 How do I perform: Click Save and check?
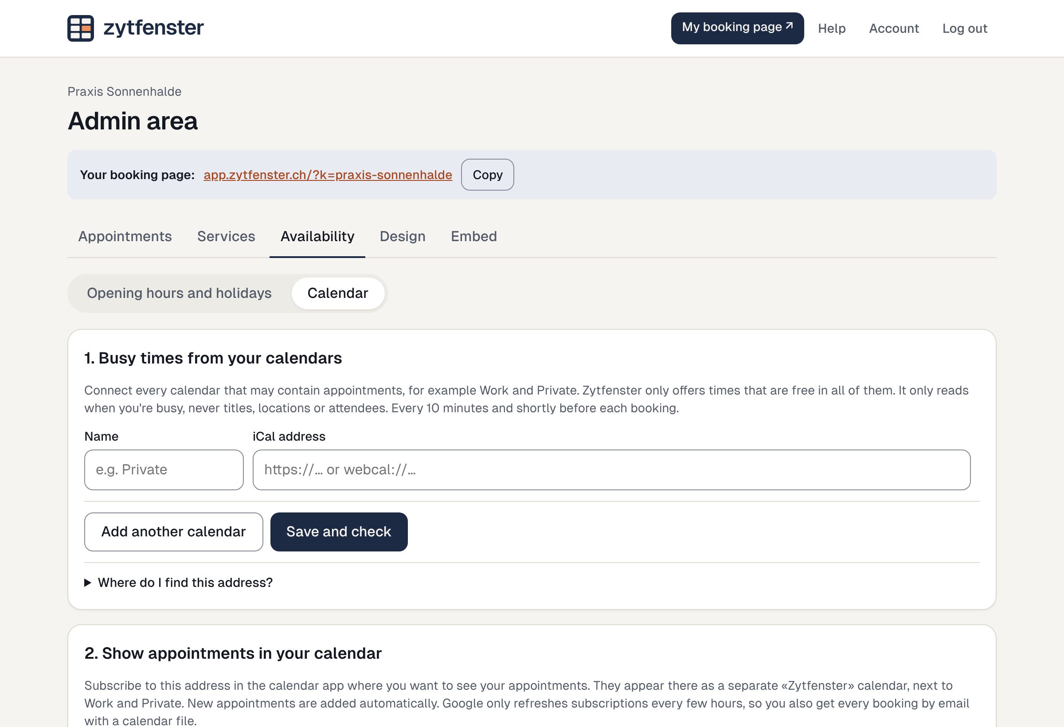pos(339,532)
